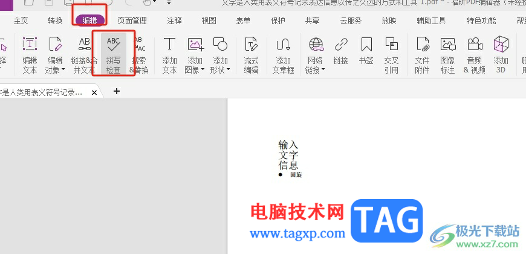
Task: Open the 页面管理 (Organize) tab
Action: tap(132, 21)
